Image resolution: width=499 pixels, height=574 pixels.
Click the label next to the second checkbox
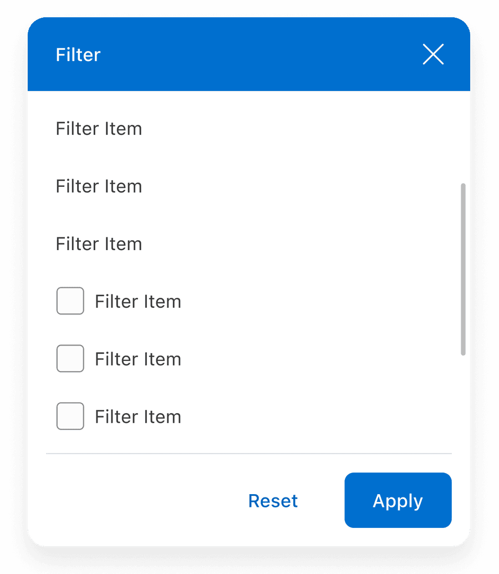tap(138, 358)
